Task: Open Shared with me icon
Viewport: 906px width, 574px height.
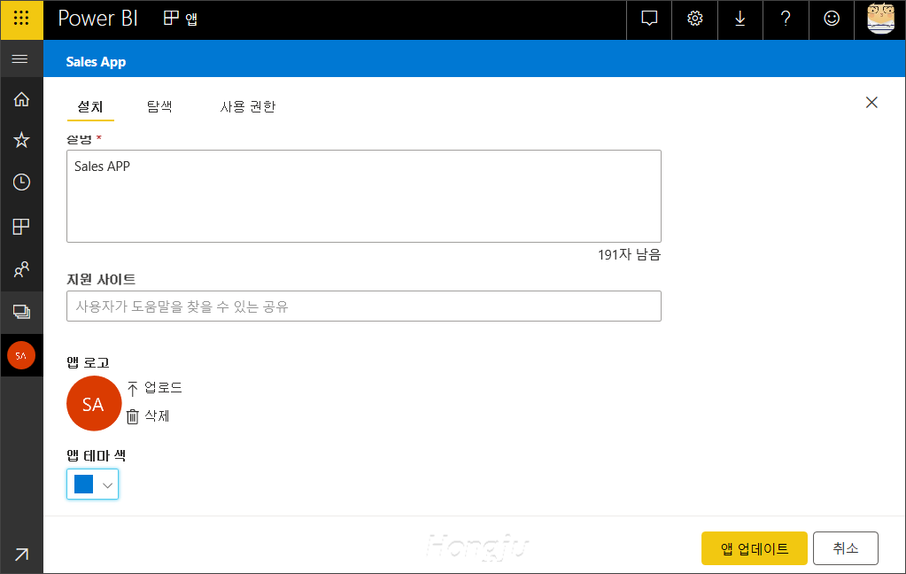Action: click(21, 269)
